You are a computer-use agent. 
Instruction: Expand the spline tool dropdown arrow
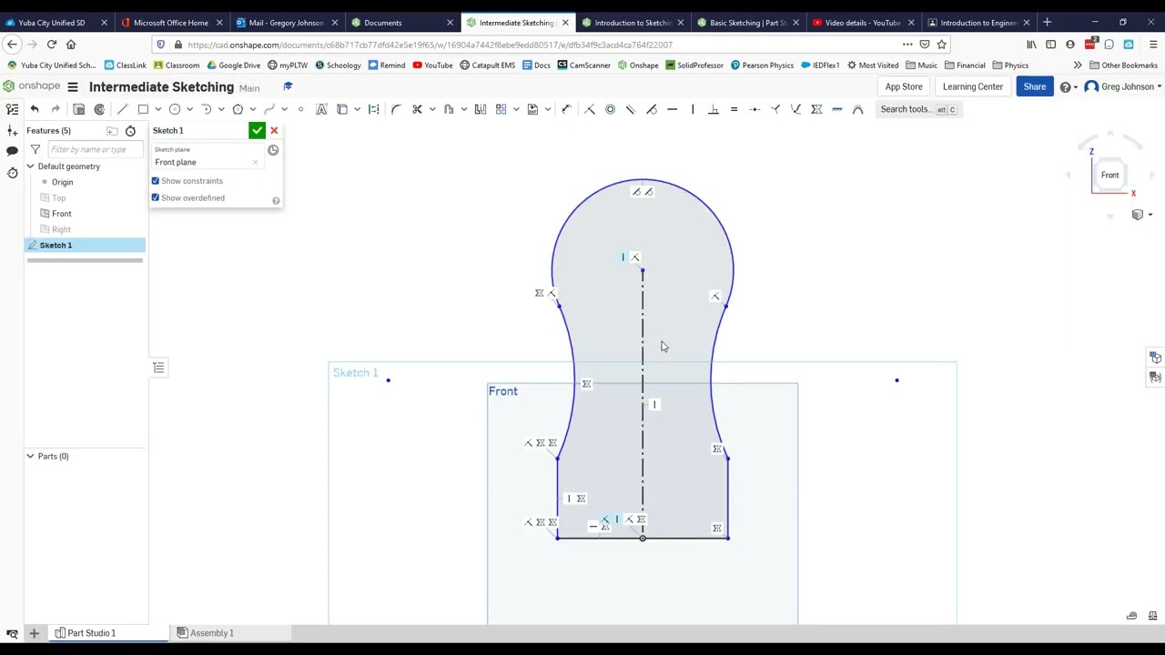(x=284, y=109)
